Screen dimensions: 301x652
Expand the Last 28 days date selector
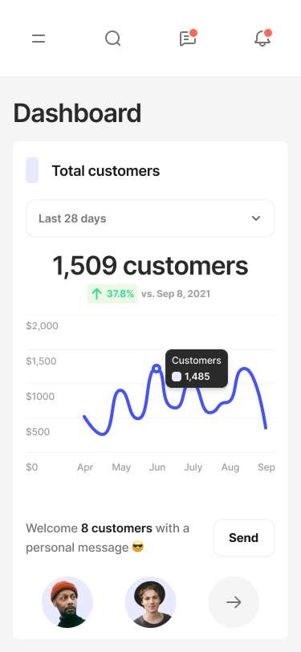coord(151,218)
